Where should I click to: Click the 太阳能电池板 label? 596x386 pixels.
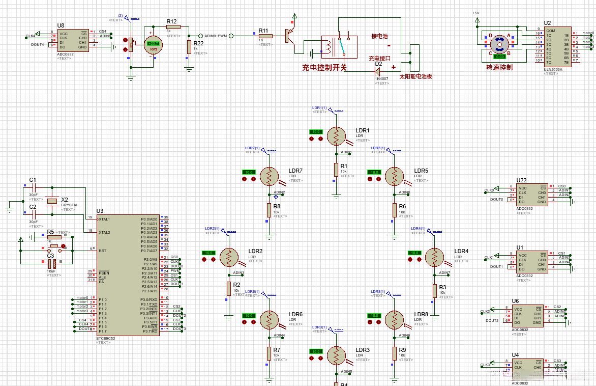click(415, 76)
